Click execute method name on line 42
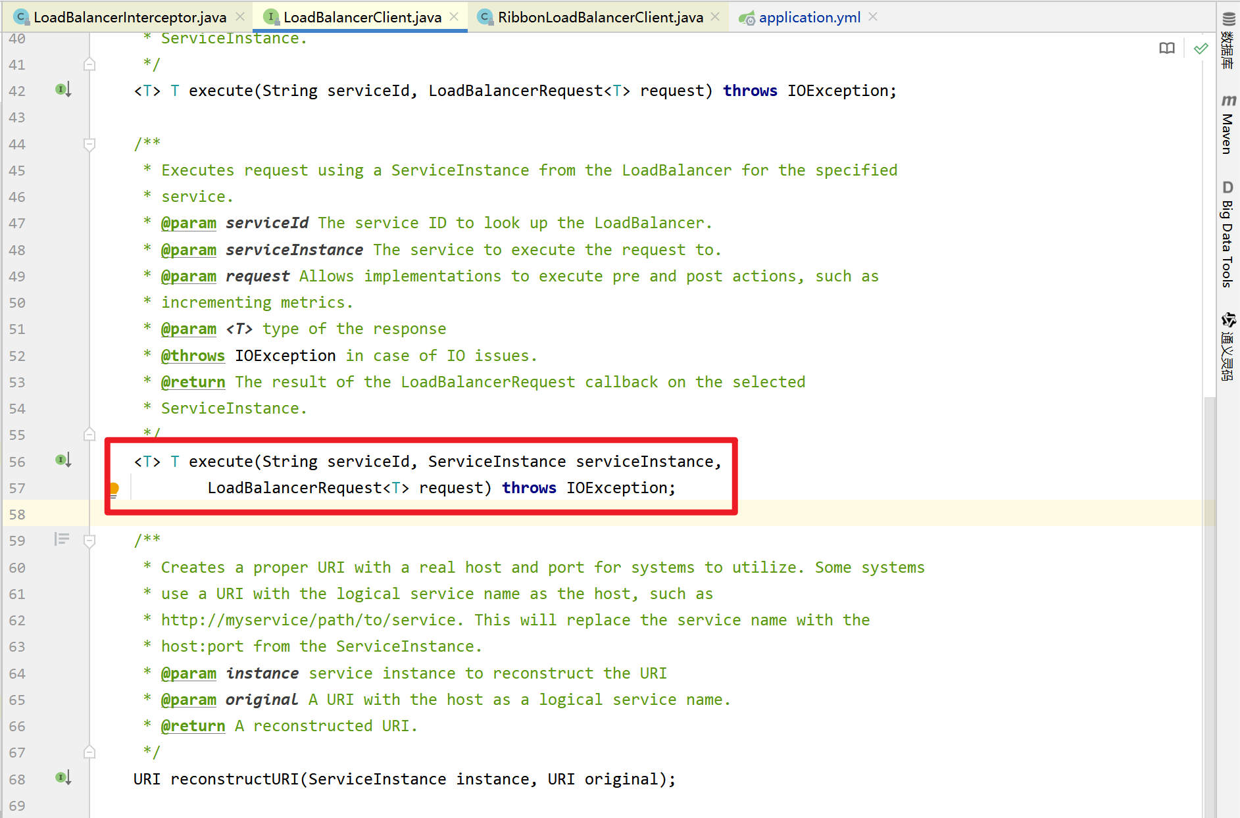This screenshot has width=1240, height=818. coord(220,91)
